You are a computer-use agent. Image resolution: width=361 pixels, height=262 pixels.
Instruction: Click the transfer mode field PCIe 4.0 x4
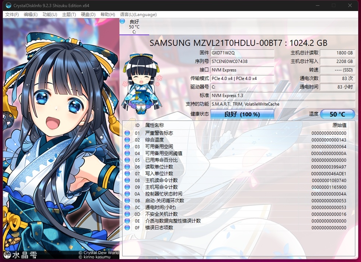click(242, 78)
